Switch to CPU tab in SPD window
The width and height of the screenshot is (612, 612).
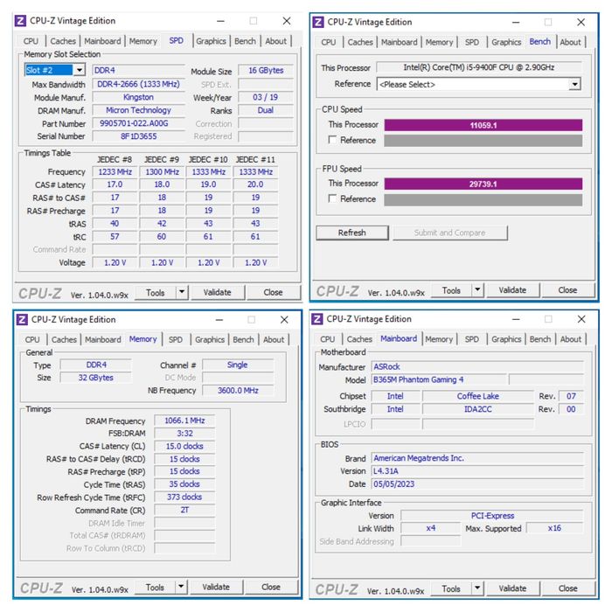click(x=31, y=41)
